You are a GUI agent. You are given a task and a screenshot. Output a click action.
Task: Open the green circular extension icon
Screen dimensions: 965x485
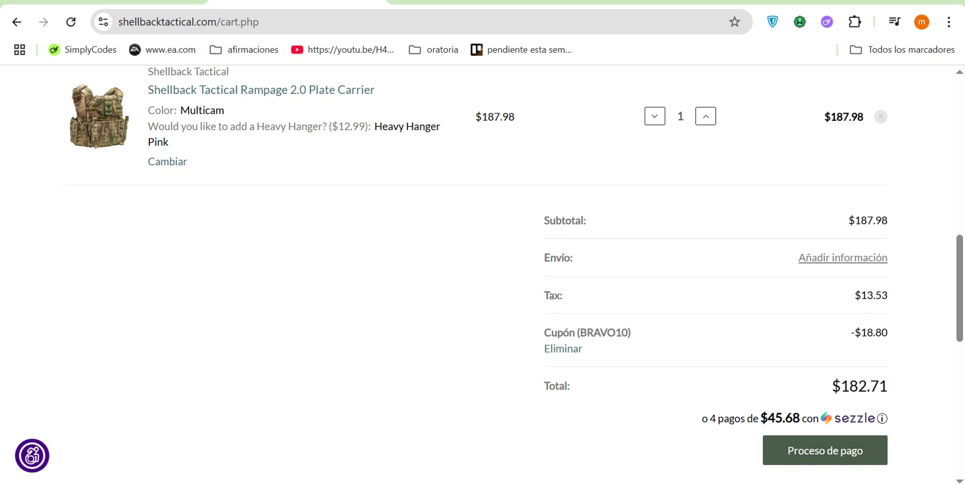click(x=800, y=22)
